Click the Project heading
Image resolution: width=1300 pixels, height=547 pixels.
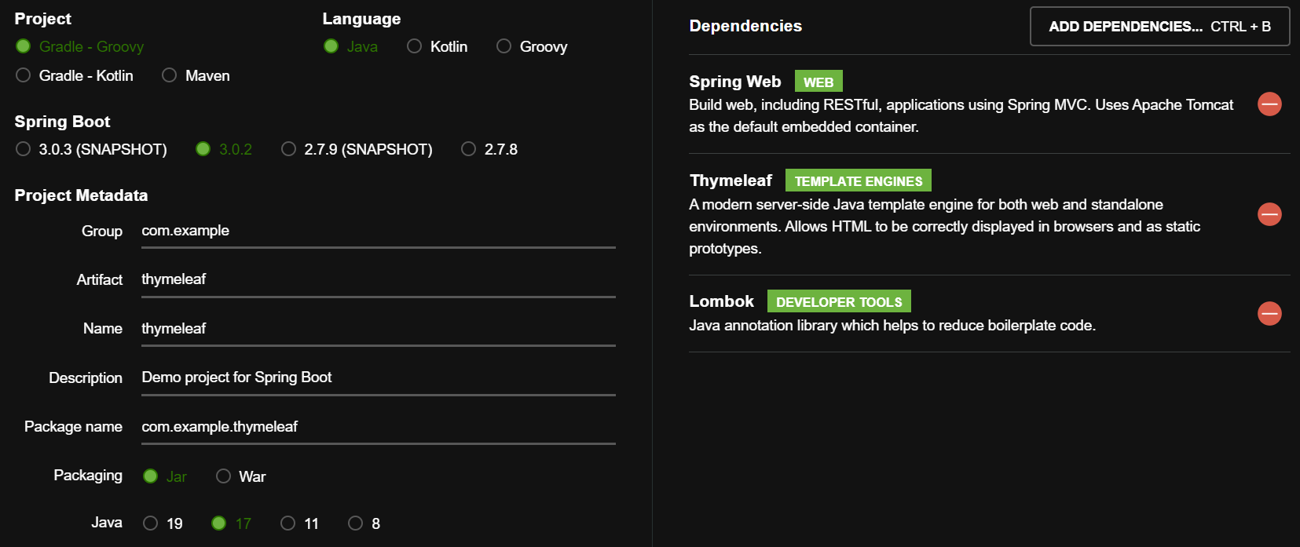42,19
